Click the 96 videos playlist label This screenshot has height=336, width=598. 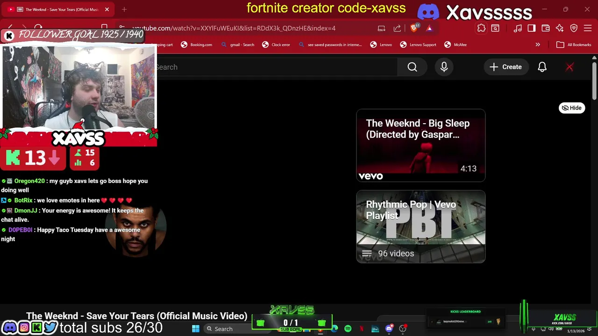click(x=396, y=253)
